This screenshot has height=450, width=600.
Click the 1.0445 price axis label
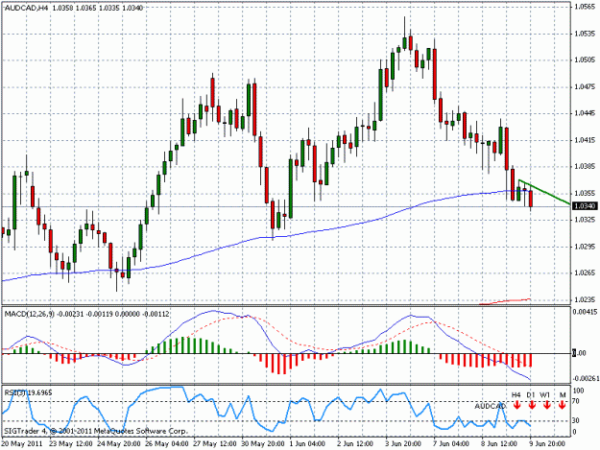[585, 113]
